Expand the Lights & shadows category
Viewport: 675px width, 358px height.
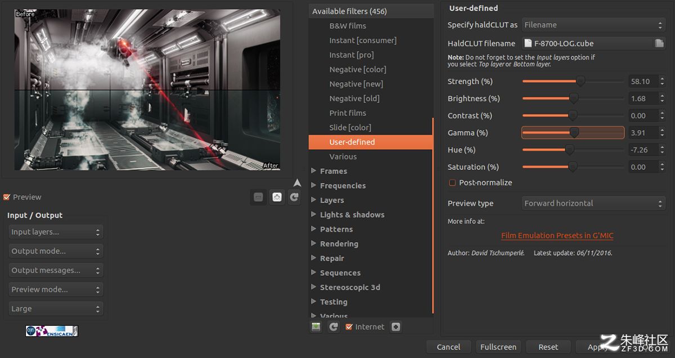pyautogui.click(x=314, y=215)
